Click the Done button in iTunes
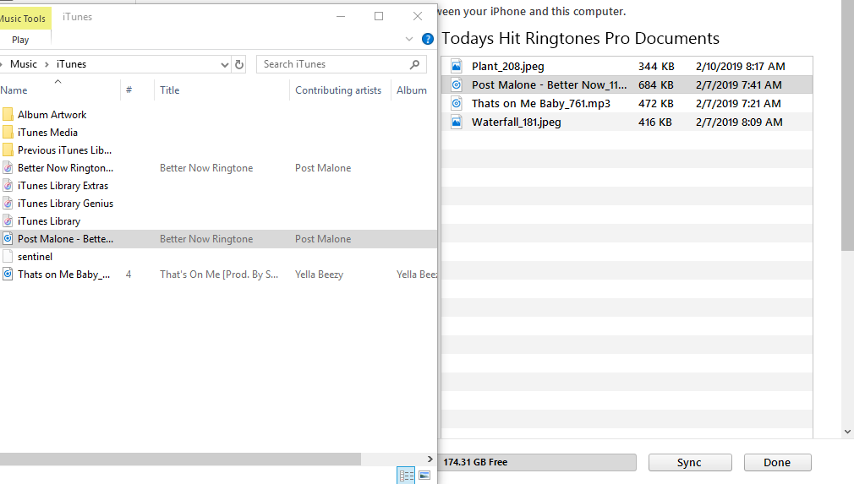 point(777,462)
